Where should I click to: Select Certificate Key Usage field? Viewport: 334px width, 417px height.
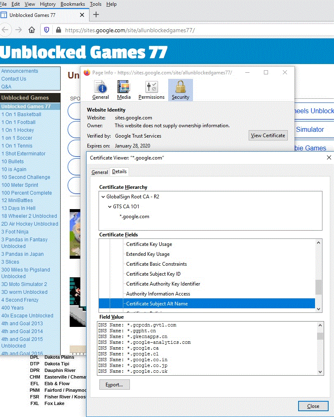pos(149,244)
